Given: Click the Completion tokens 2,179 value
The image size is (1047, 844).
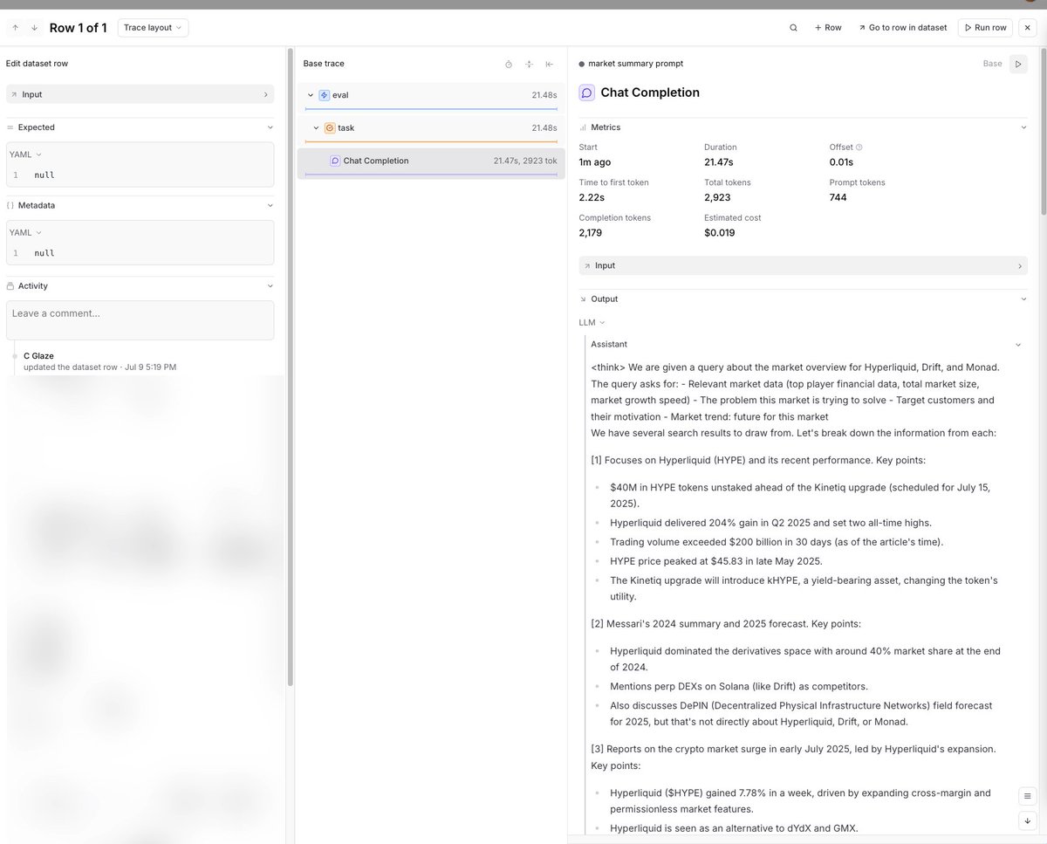Looking at the screenshot, I should click(x=592, y=233).
